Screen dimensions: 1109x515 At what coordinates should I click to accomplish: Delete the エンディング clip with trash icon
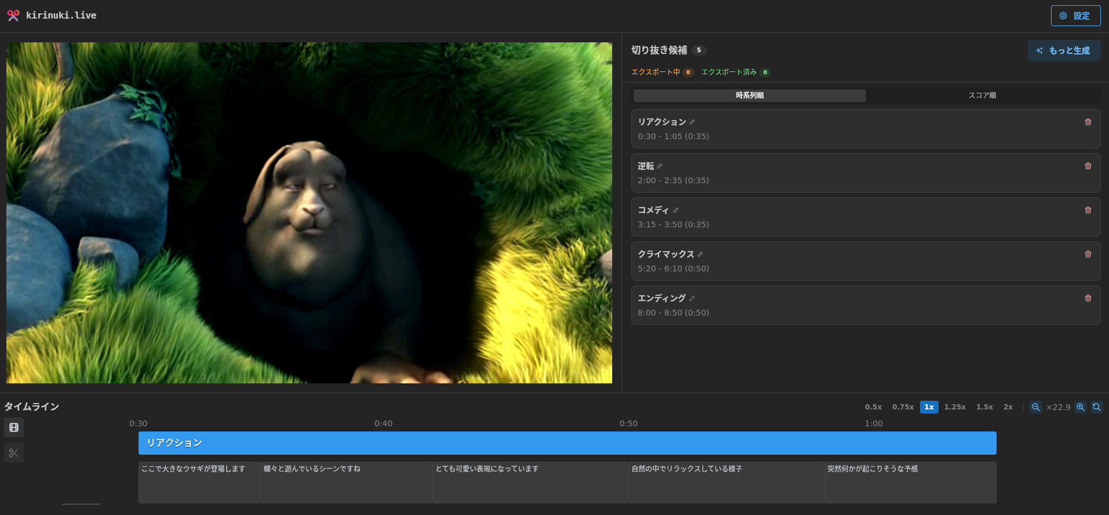tap(1088, 298)
